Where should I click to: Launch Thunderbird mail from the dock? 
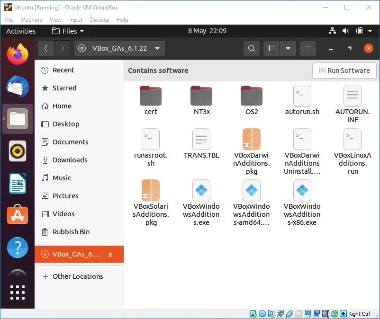[x=18, y=87]
